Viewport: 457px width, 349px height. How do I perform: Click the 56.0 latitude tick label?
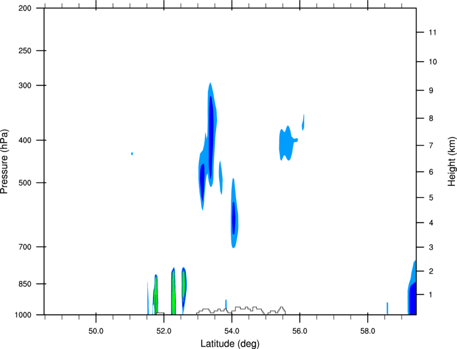pos(300,331)
